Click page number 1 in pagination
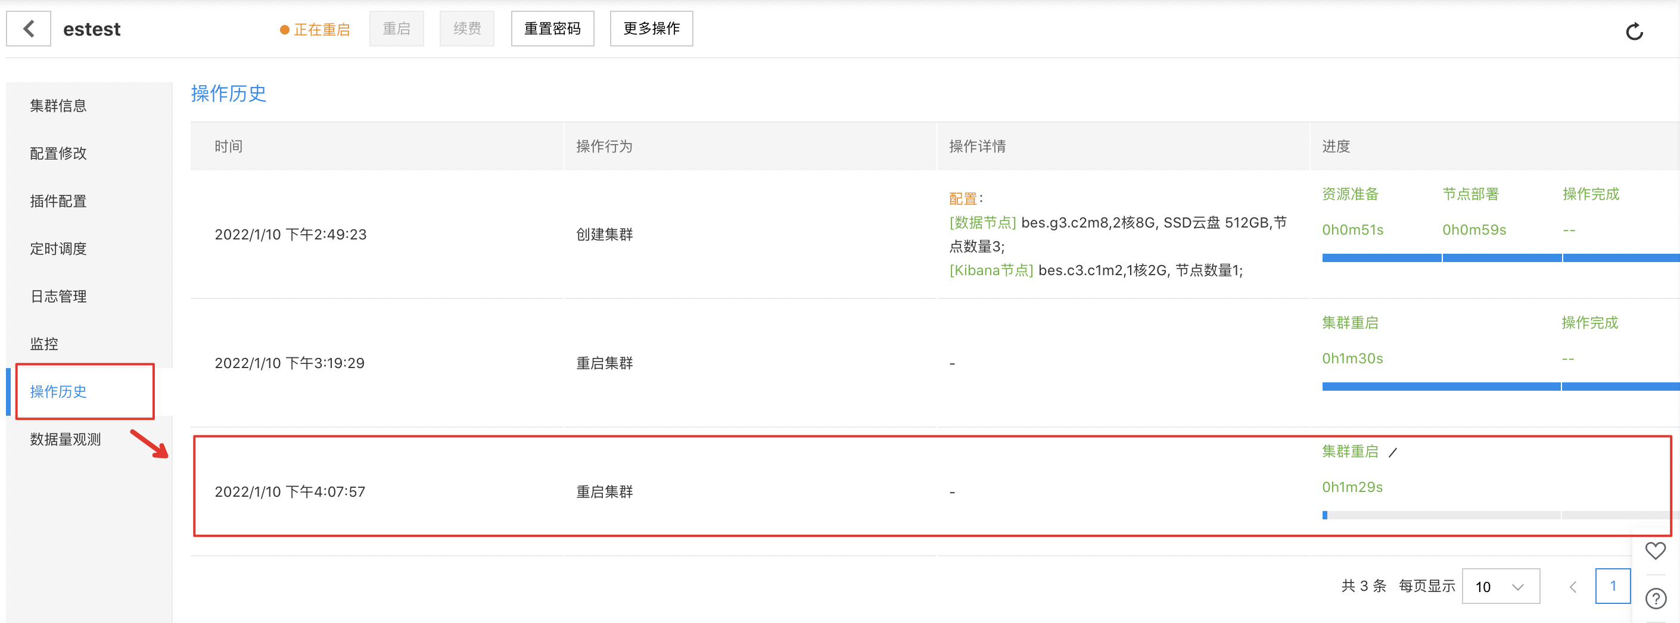 pyautogui.click(x=1612, y=587)
